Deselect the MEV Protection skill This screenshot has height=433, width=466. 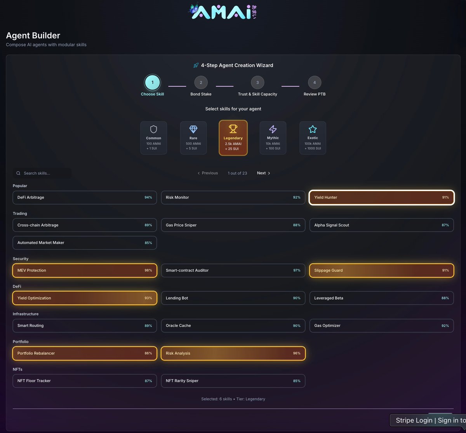coord(84,270)
